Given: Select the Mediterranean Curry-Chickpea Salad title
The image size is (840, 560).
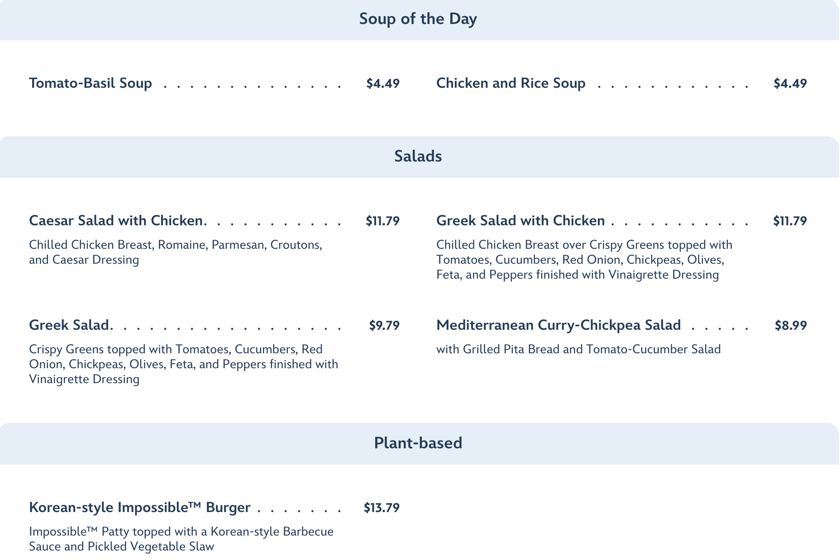Looking at the screenshot, I should coord(558,325).
